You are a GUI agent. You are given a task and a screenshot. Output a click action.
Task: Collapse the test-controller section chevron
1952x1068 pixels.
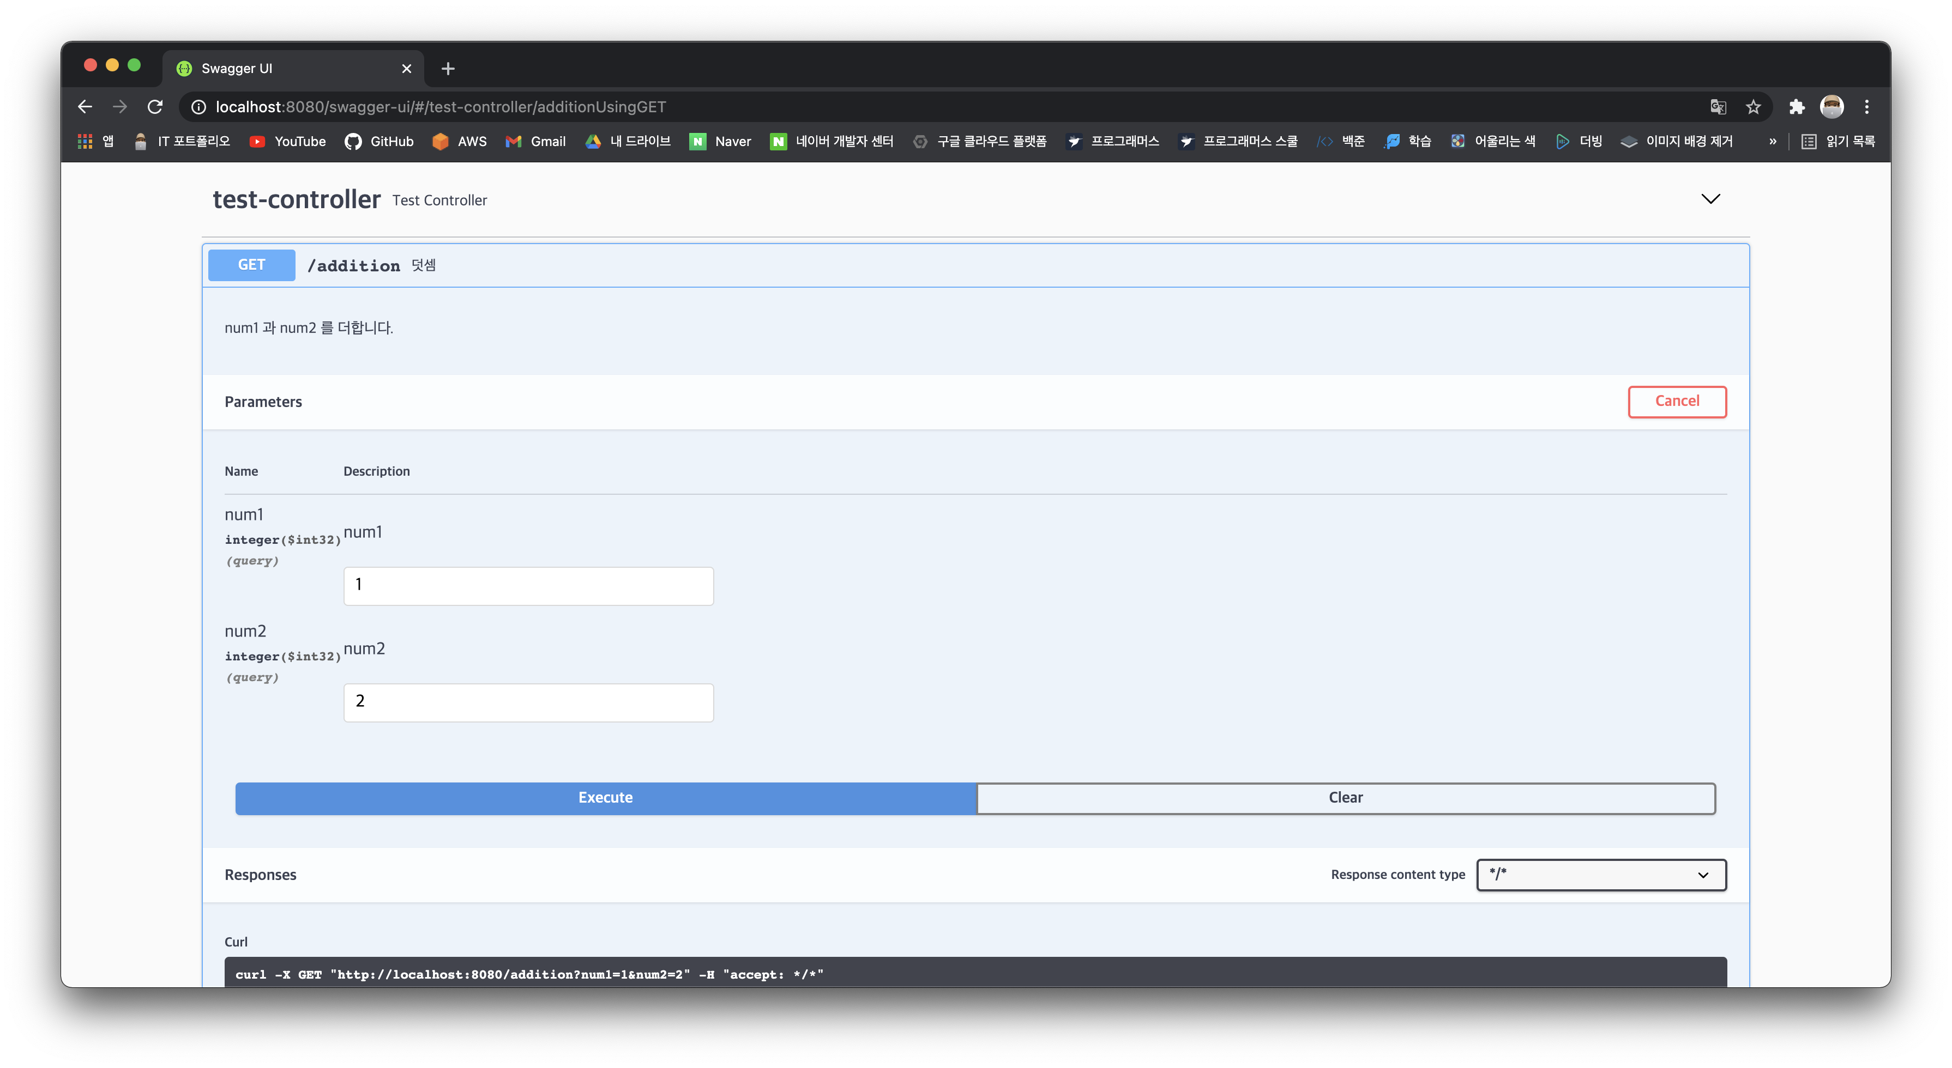[1710, 199]
